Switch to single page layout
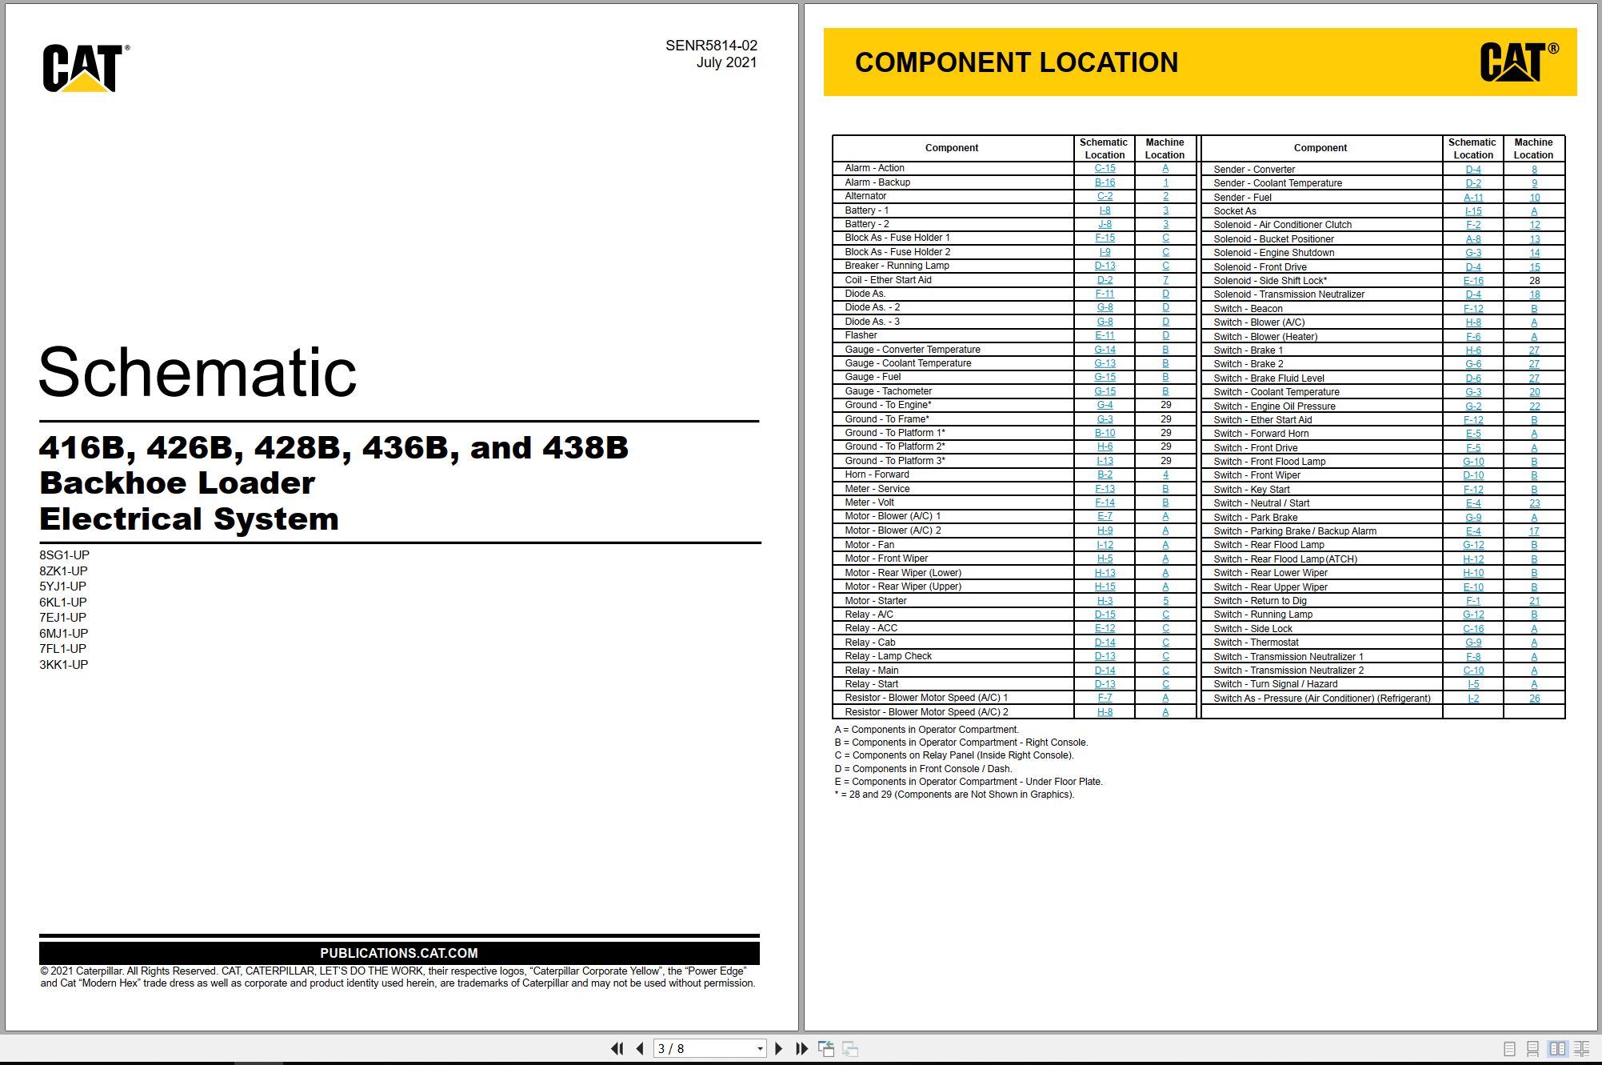This screenshot has height=1065, width=1602. (x=1509, y=1048)
